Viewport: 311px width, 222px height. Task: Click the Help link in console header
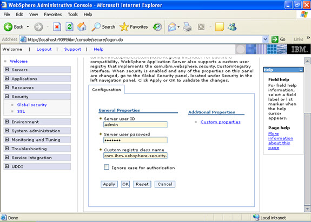(x=98, y=49)
